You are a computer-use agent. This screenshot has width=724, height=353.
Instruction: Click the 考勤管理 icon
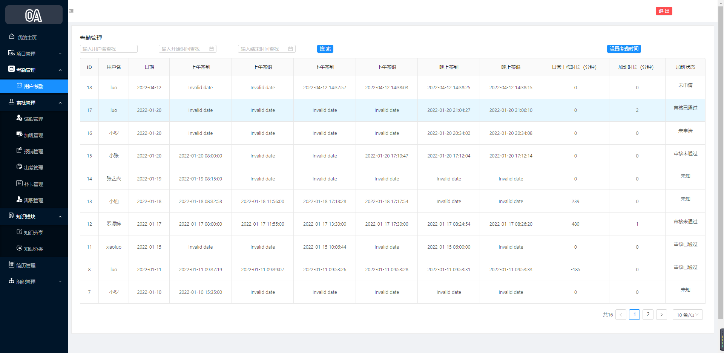[x=12, y=69]
